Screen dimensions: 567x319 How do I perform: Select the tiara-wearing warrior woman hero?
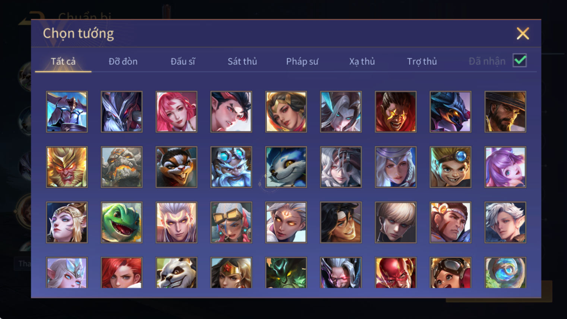point(231,273)
